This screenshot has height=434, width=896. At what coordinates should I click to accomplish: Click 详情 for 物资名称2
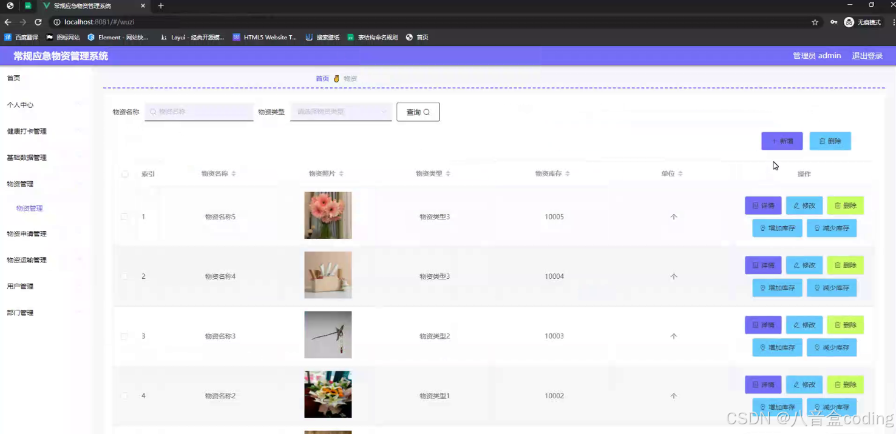pos(763,385)
